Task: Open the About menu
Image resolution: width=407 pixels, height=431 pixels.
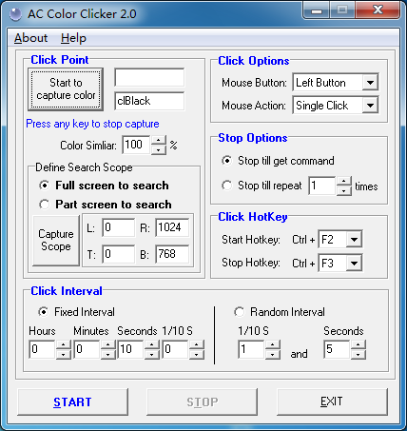Action: coord(30,38)
